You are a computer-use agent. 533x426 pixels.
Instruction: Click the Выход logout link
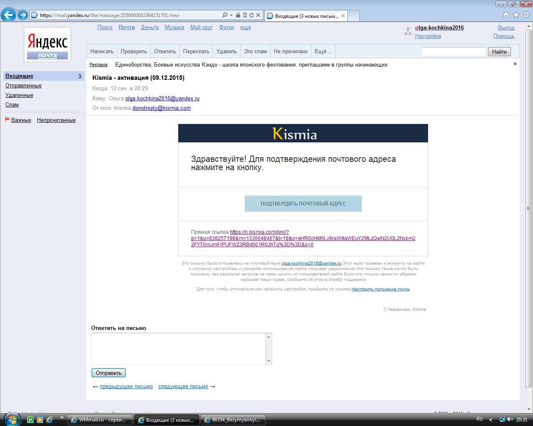[506, 27]
